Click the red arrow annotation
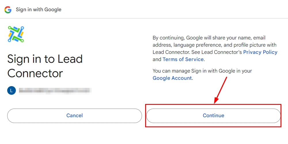 click(221, 90)
